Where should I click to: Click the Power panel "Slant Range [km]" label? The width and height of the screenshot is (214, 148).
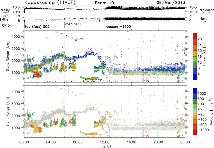pos(7,56)
